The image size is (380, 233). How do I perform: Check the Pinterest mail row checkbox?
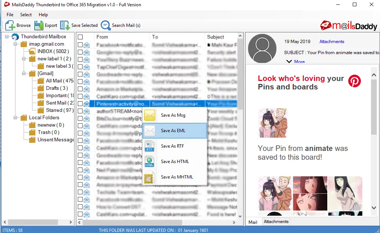[80, 104]
